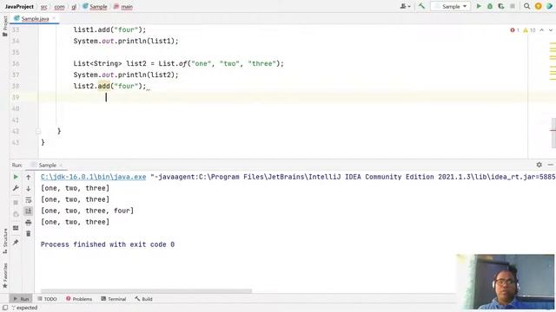
Task: Open the Build tool window button
Action: pyautogui.click(x=143, y=299)
